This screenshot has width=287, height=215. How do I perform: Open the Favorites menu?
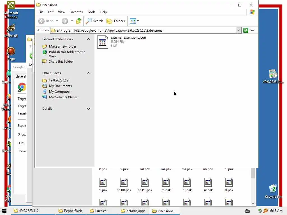(x=76, y=12)
